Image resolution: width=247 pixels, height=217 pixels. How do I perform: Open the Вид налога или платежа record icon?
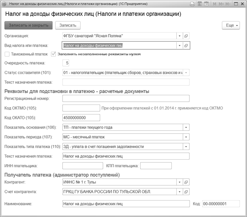(186, 46)
